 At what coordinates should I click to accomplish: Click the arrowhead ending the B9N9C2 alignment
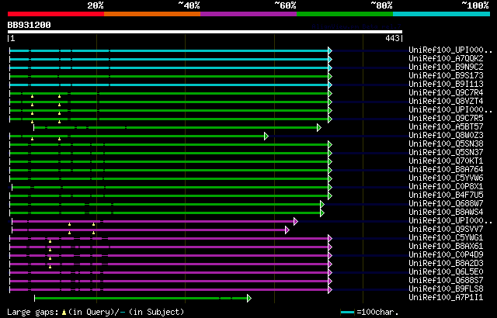[330, 67]
